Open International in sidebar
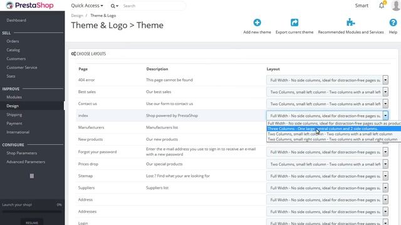Screen dimensions: 401x225 [x=18, y=132]
